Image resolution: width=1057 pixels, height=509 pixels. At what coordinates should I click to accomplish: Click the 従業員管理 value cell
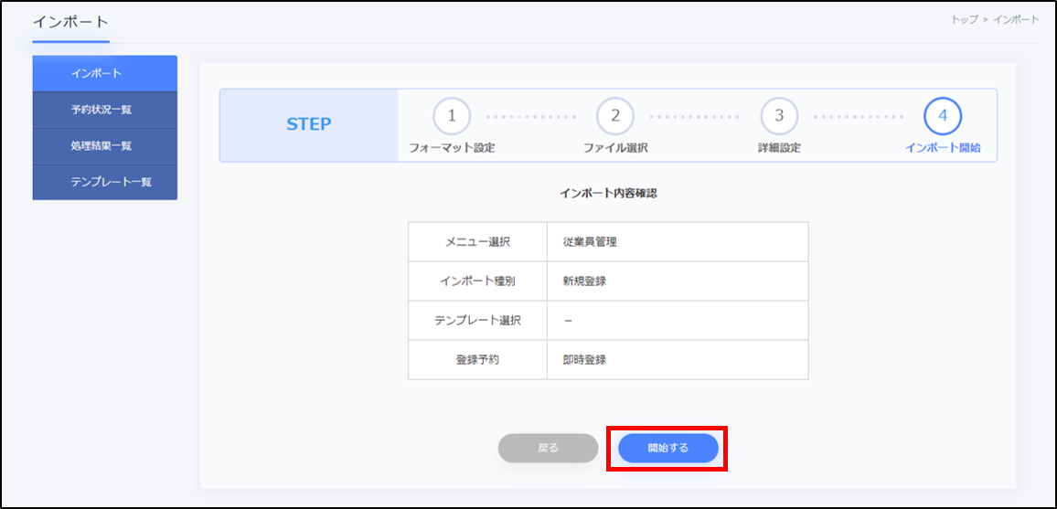(x=591, y=242)
